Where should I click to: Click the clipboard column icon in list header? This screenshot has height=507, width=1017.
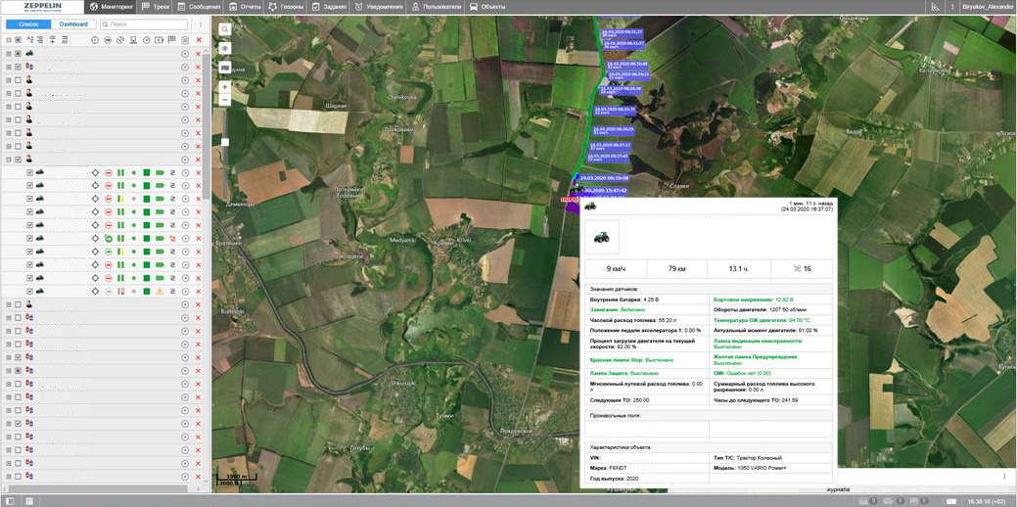pos(185,40)
